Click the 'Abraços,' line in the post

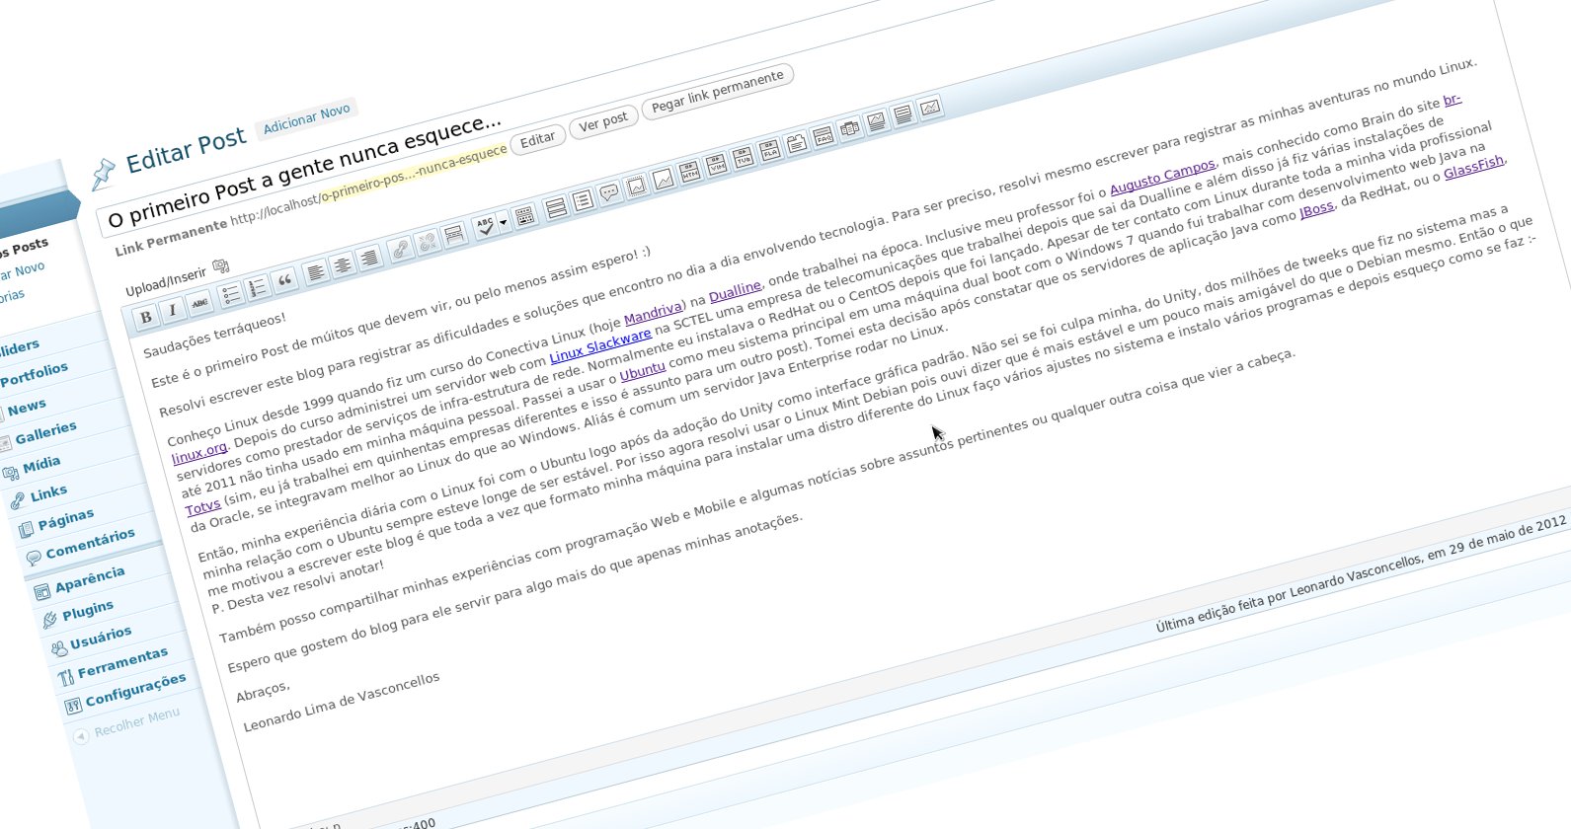pyautogui.click(x=263, y=690)
